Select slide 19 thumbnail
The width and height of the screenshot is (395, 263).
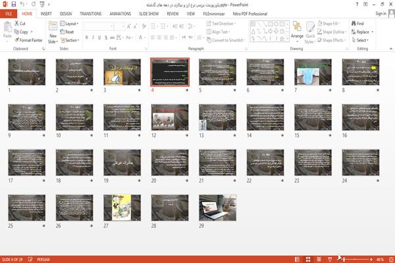[x=122, y=162]
